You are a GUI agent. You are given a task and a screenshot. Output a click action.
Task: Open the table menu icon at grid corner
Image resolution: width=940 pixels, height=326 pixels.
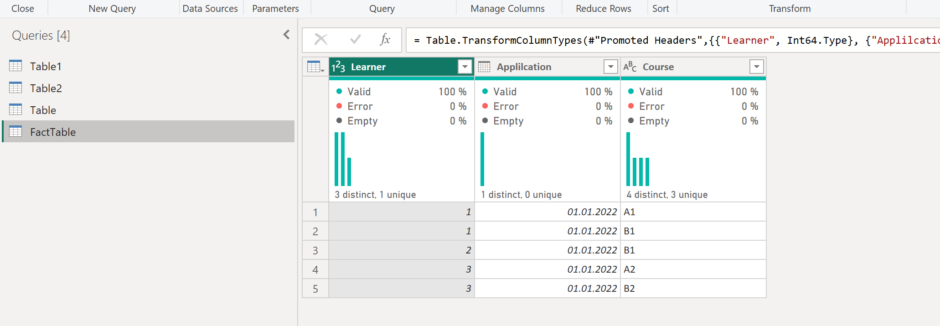click(x=315, y=67)
